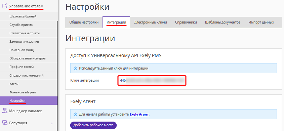Click the Используйте данный ключ notice text
The image size is (284, 131).
tap(114, 69)
